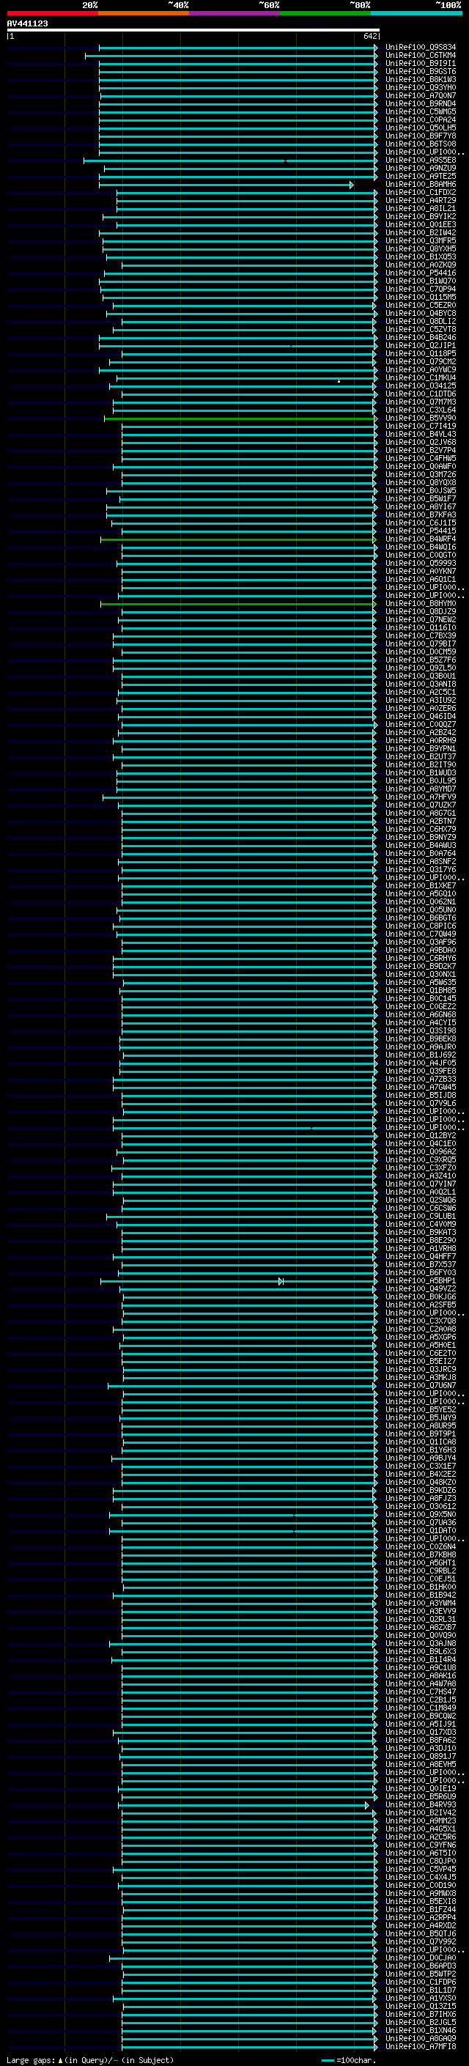469x2066 pixels.
Task: Select the AV441123 query name
Action: point(27,23)
